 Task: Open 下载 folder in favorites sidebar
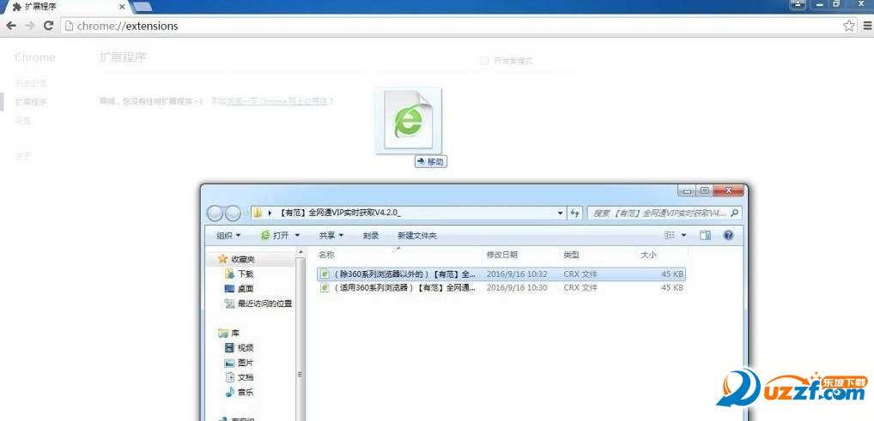pyautogui.click(x=245, y=274)
